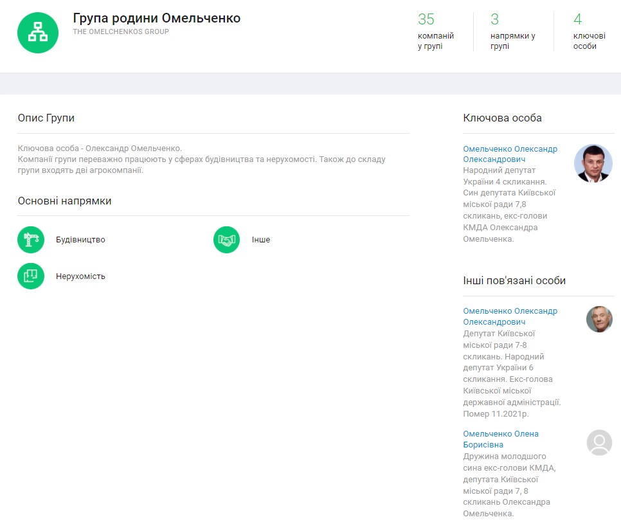Open the photo in the Ключова особа section

pos(593,163)
